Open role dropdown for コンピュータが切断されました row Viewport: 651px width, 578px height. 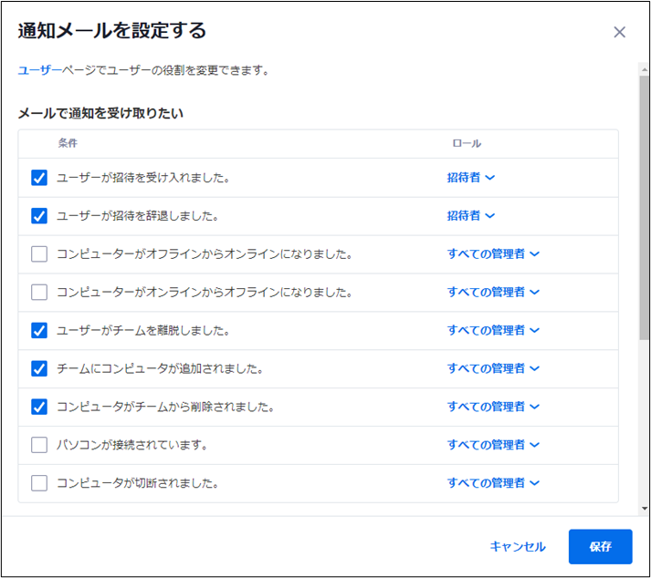pyautogui.click(x=493, y=483)
